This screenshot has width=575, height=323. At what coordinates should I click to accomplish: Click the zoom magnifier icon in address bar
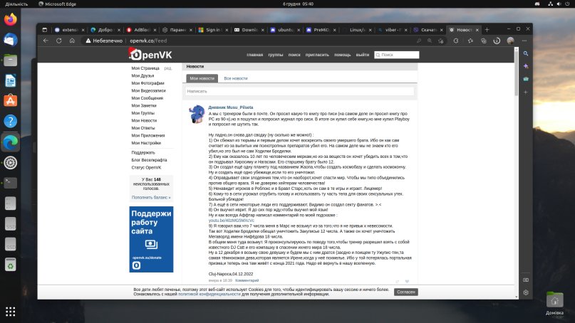click(x=430, y=41)
